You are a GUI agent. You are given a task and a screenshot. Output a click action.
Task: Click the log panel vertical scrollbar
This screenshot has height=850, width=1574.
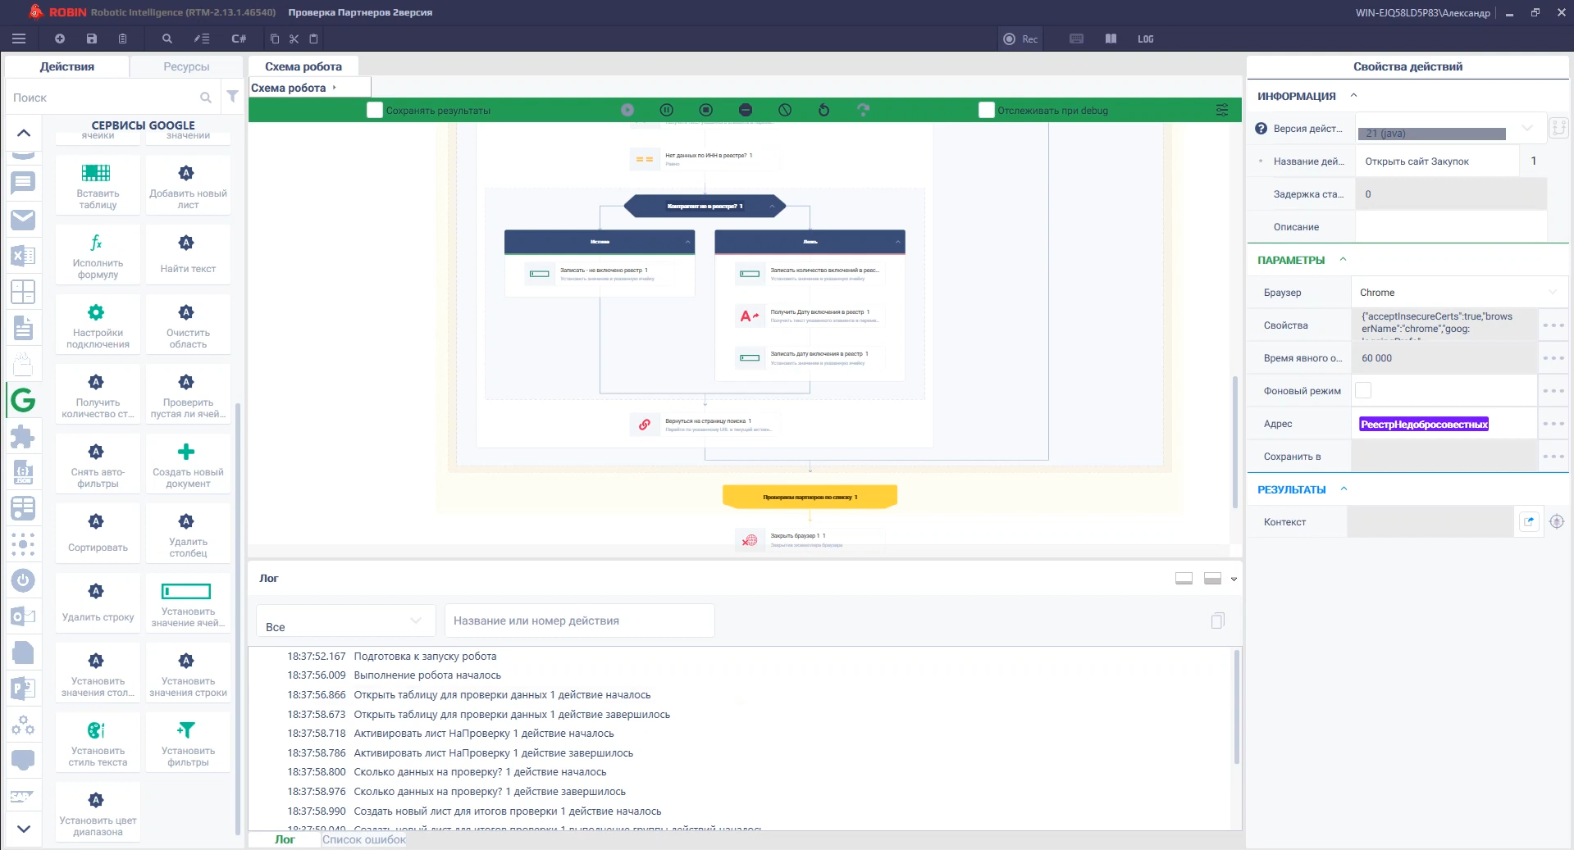[x=1237, y=707]
